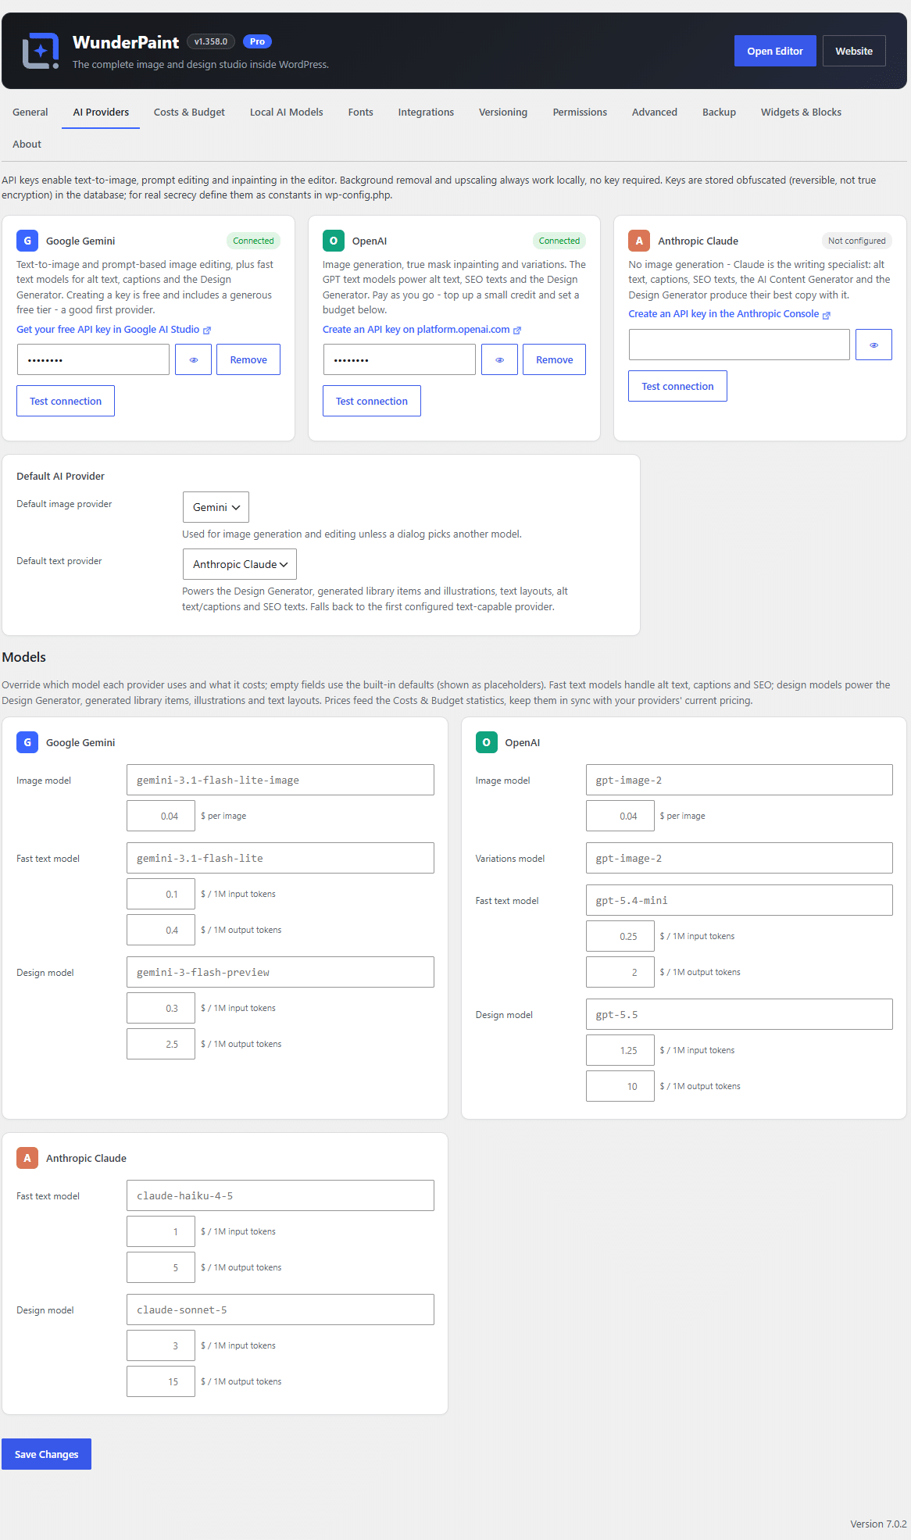This screenshot has width=911, height=1540.
Task: Select the Advanced tab
Action: point(655,113)
